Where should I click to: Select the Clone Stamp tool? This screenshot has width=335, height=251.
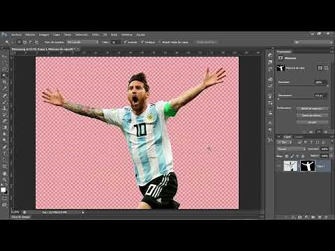tap(4, 108)
